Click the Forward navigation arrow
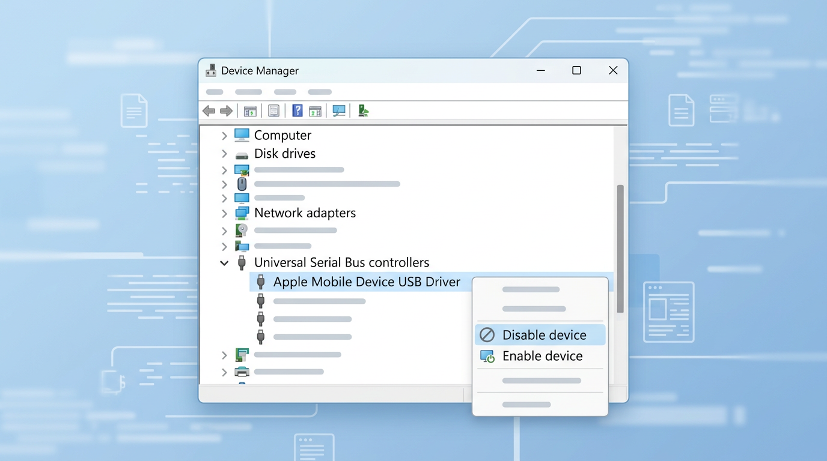Viewport: 827px width, 461px height. coord(227,110)
